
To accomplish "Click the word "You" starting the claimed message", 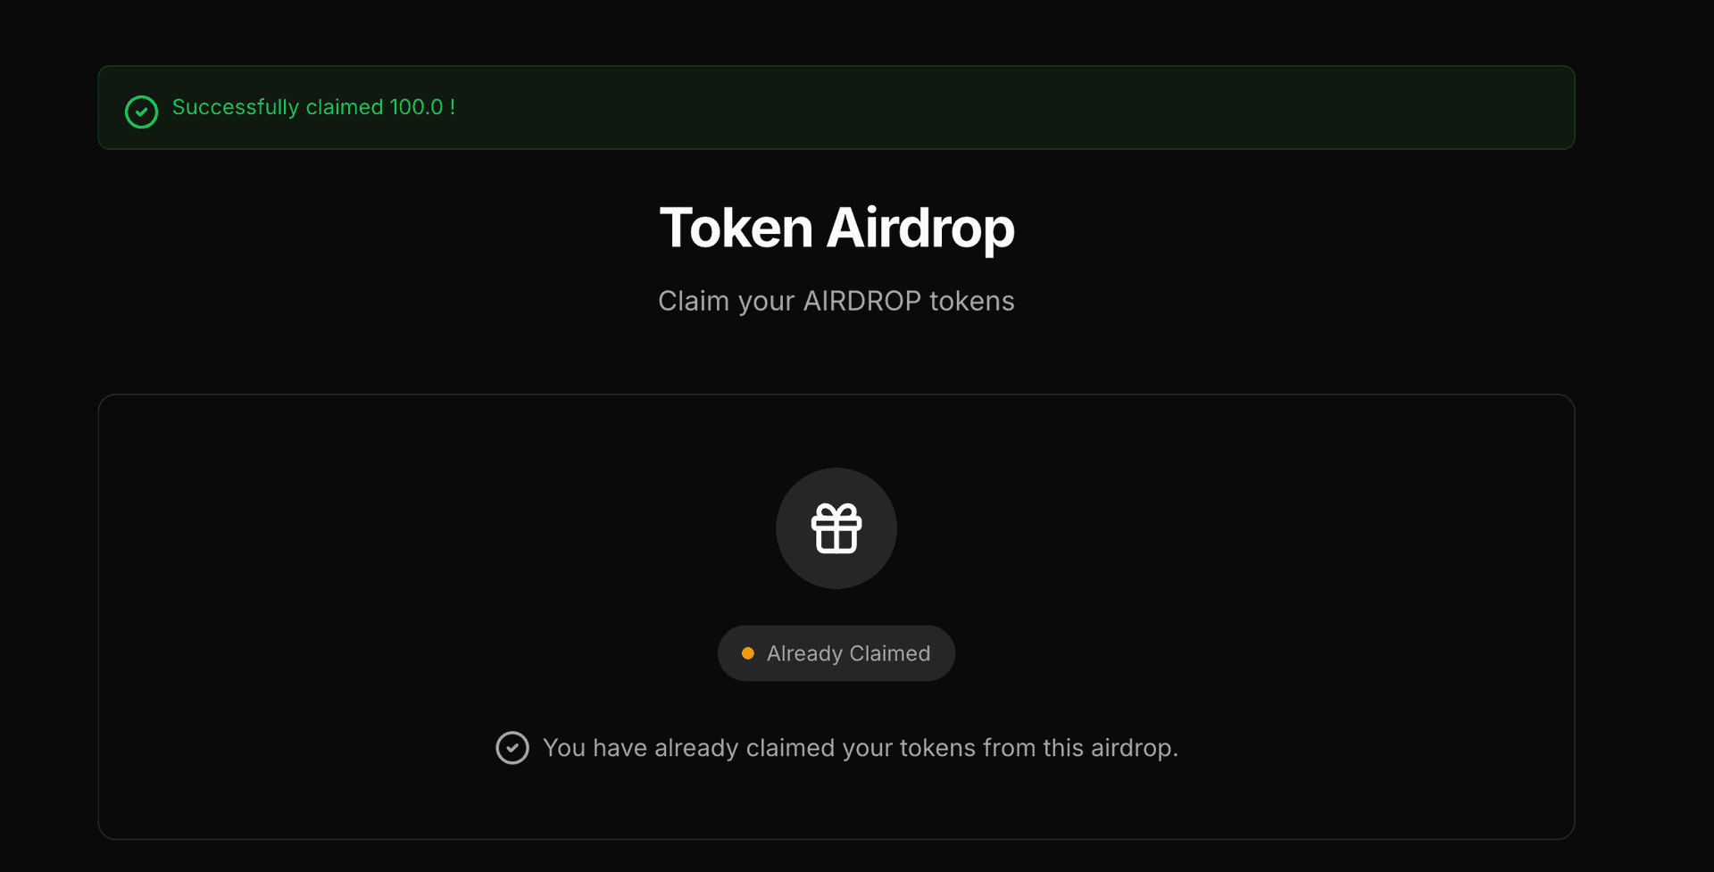I will pos(564,748).
